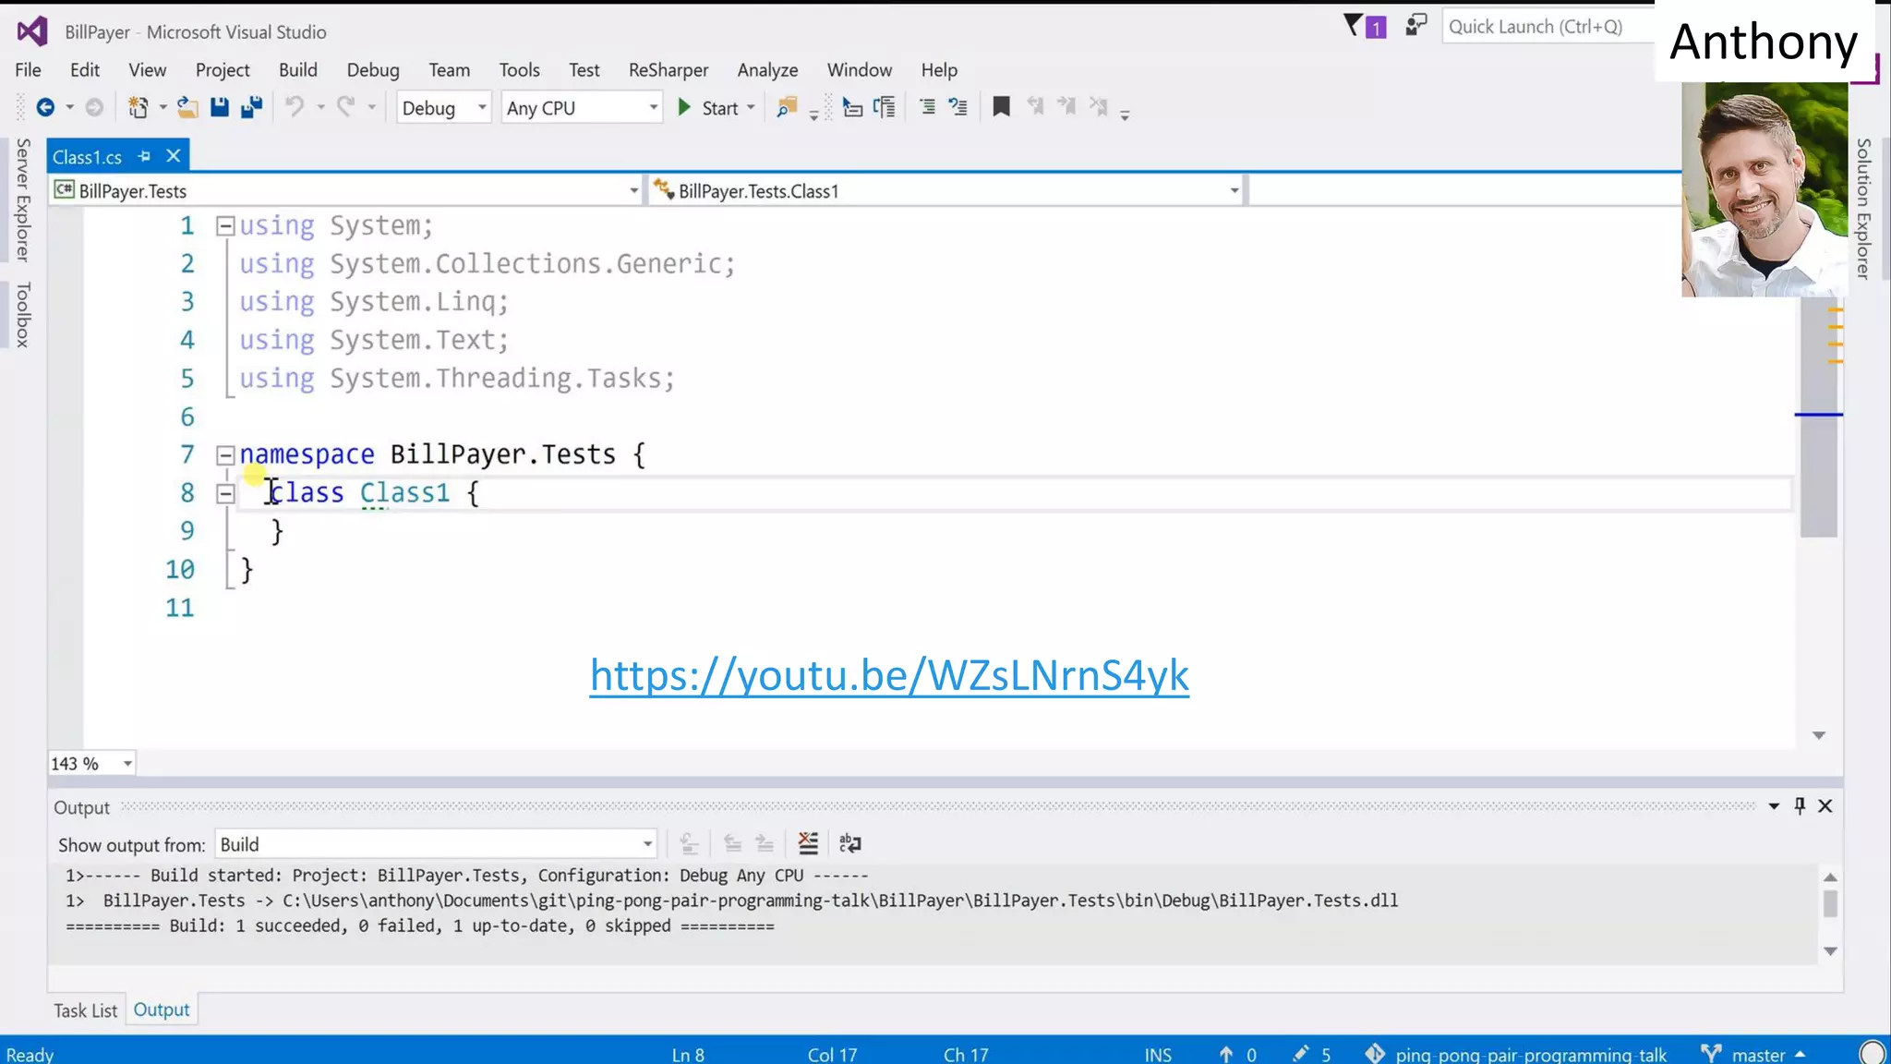Click the Save All toolbar icon

[x=251, y=108]
